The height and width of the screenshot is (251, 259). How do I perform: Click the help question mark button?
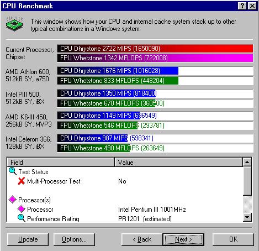[x=242, y=6]
